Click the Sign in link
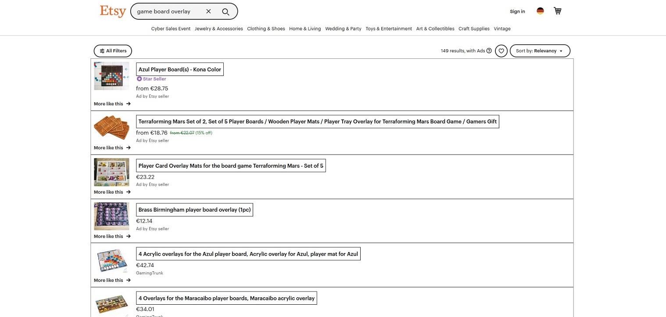This screenshot has width=666, height=317. tap(517, 11)
